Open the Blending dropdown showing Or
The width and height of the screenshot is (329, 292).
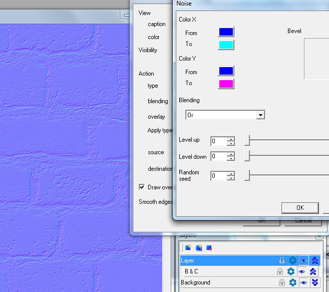pos(225,115)
